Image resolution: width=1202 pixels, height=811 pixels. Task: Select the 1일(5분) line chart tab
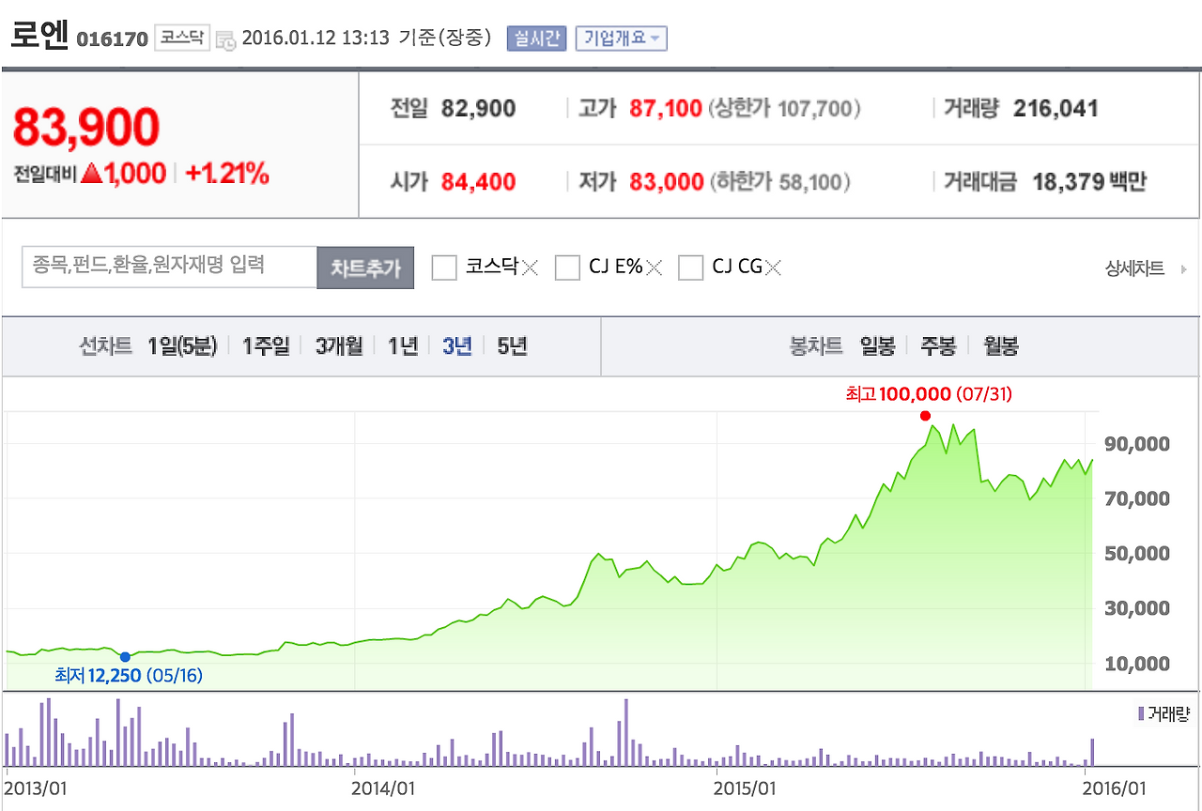184,345
